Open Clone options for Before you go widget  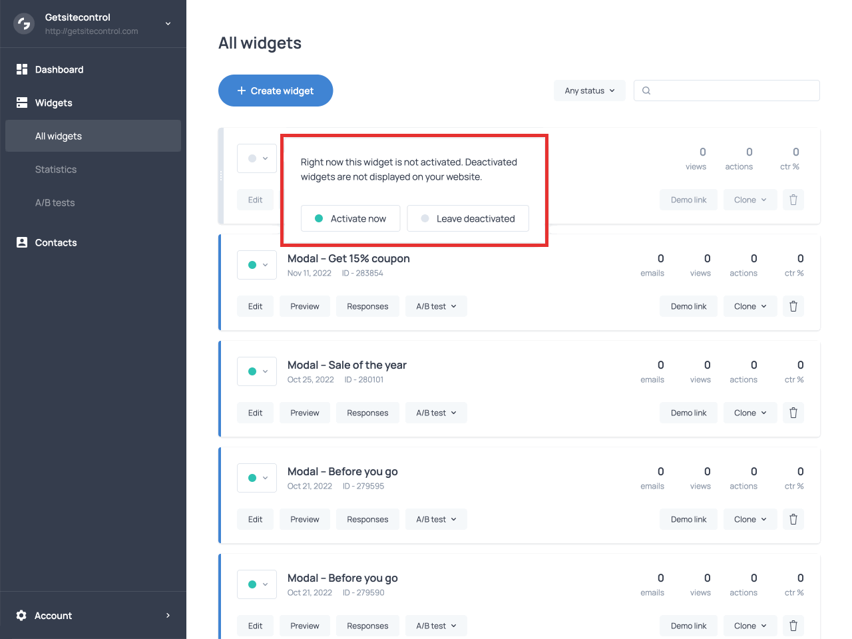[x=750, y=519]
